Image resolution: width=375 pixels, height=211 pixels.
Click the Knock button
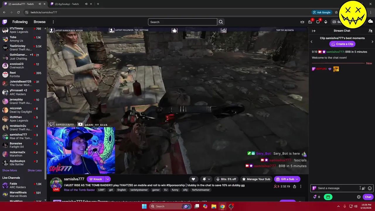pos(96,179)
